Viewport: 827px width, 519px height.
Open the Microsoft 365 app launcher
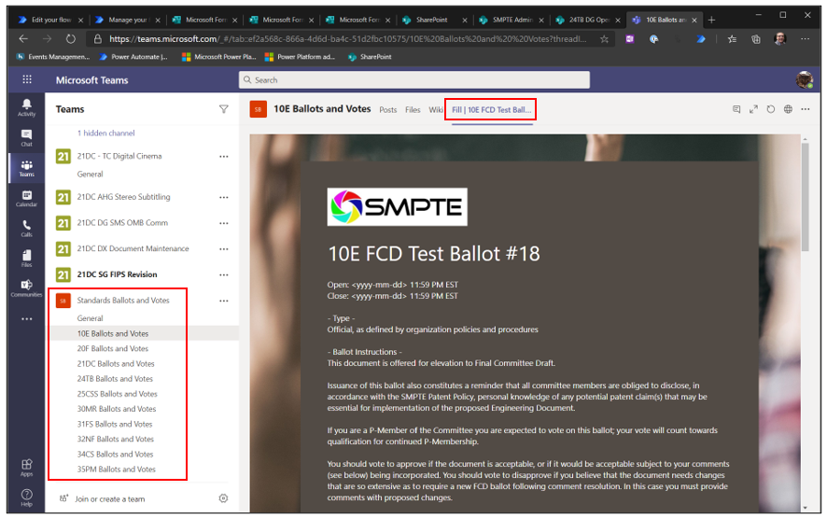pos(26,80)
